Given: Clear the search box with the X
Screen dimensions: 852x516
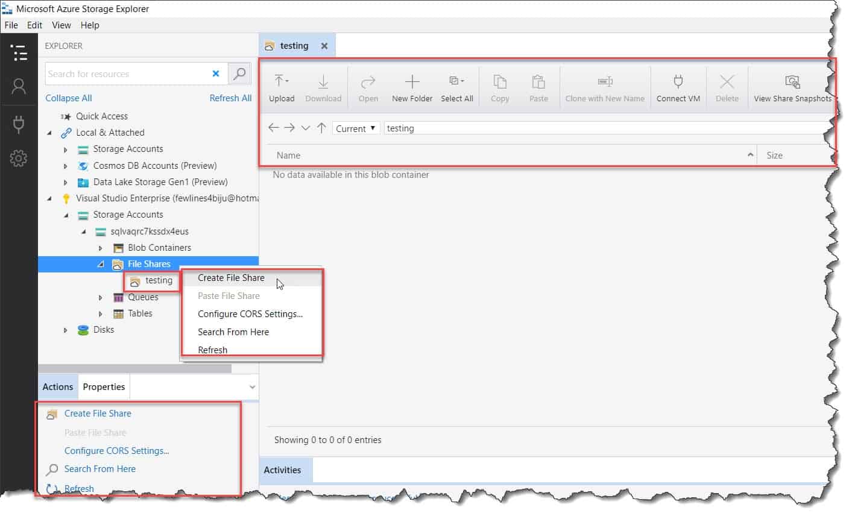Looking at the screenshot, I should [x=216, y=74].
